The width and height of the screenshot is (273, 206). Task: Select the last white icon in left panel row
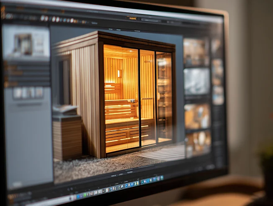pyautogui.click(x=39, y=92)
